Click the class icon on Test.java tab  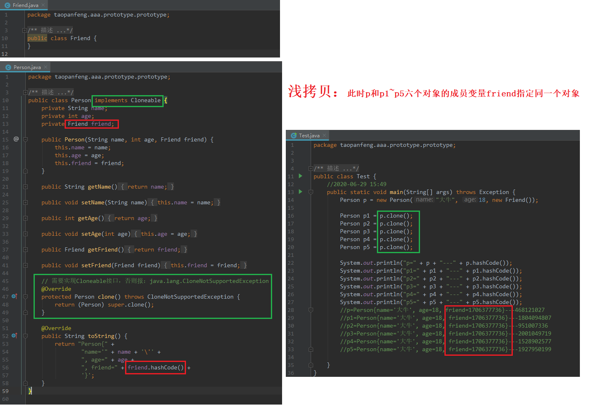tap(294, 136)
